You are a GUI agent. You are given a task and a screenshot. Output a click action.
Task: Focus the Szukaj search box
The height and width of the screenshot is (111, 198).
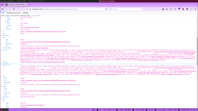coord(126,9)
